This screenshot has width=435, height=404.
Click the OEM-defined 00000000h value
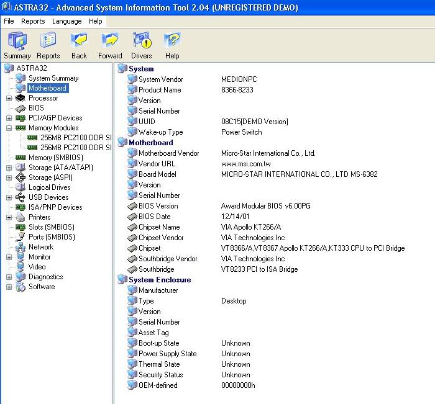pos(238,385)
